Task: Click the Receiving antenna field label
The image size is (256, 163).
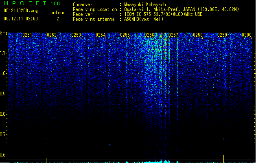Action: 94,19
